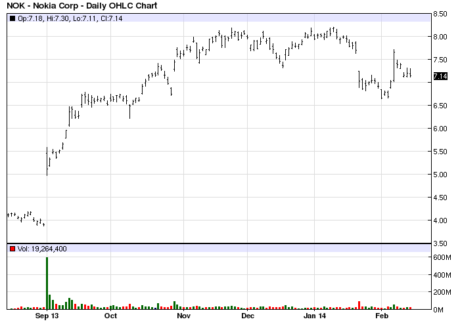The height and width of the screenshot is (336, 460).
Task: Click the tall red volume bar in late January
Action: [x=359, y=305]
